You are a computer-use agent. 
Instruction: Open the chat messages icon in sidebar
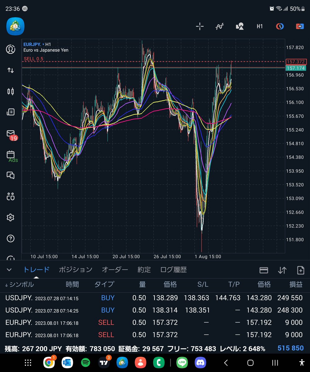[11, 175]
